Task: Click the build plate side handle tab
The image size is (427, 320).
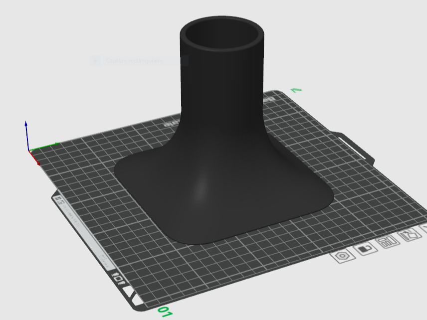Action: pos(355,149)
